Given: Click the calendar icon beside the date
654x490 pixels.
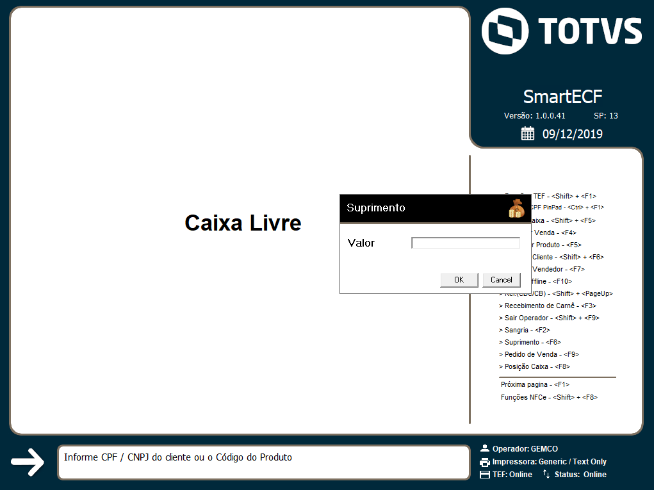Looking at the screenshot, I should point(528,133).
